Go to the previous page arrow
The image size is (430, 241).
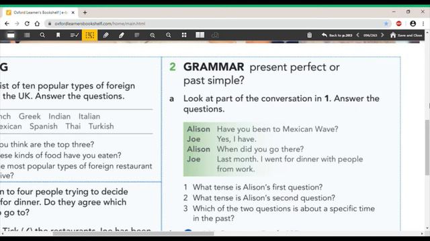coord(357,35)
